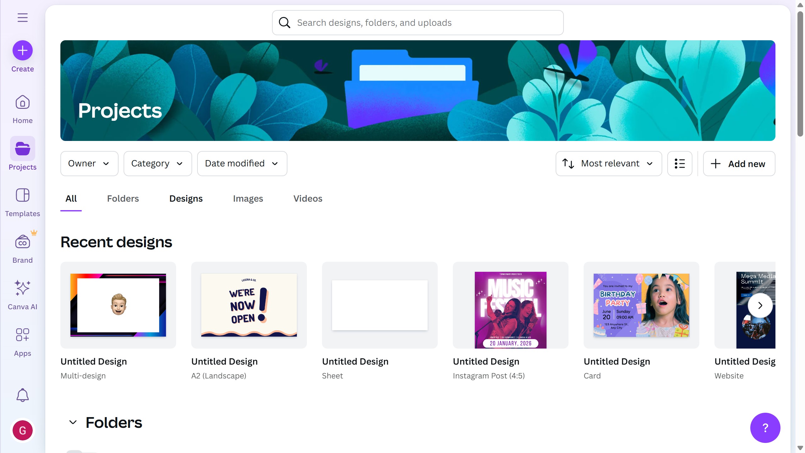This screenshot has height=453, width=805.
Task: Click the purple Create plus button
Action: click(x=22, y=50)
